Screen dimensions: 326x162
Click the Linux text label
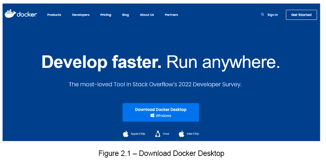click(166, 134)
